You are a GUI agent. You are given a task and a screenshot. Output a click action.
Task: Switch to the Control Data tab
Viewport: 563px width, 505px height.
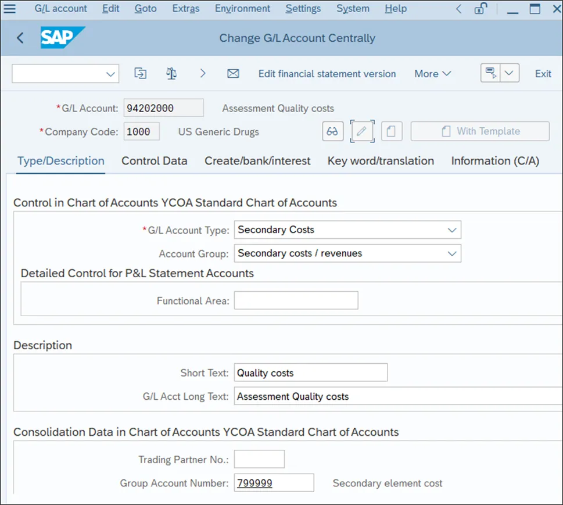tap(154, 161)
